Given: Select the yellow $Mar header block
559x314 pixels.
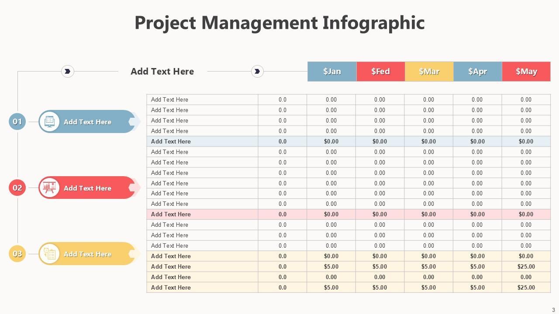Looking at the screenshot, I should (x=429, y=72).
